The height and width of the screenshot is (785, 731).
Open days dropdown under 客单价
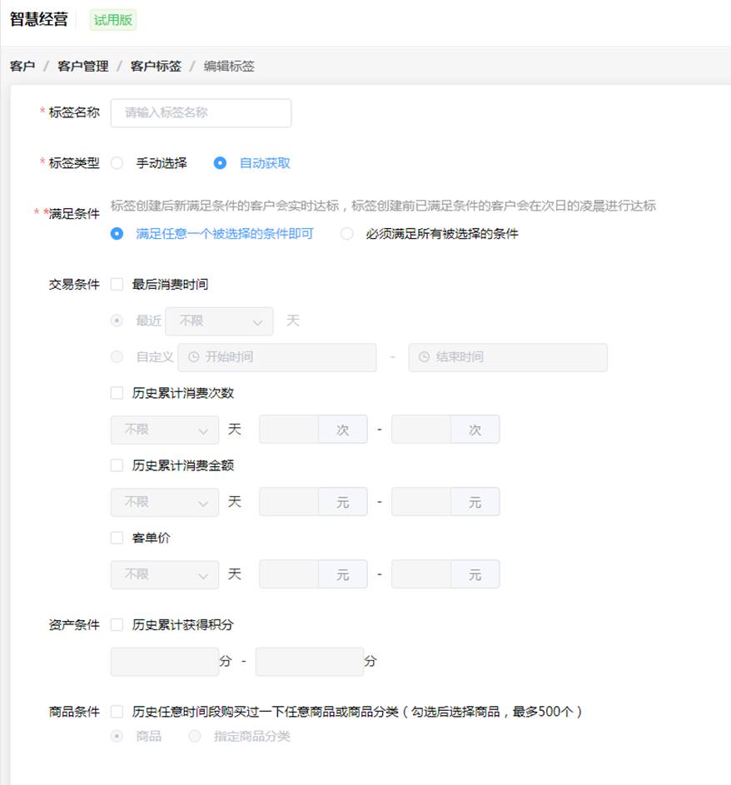click(x=165, y=574)
